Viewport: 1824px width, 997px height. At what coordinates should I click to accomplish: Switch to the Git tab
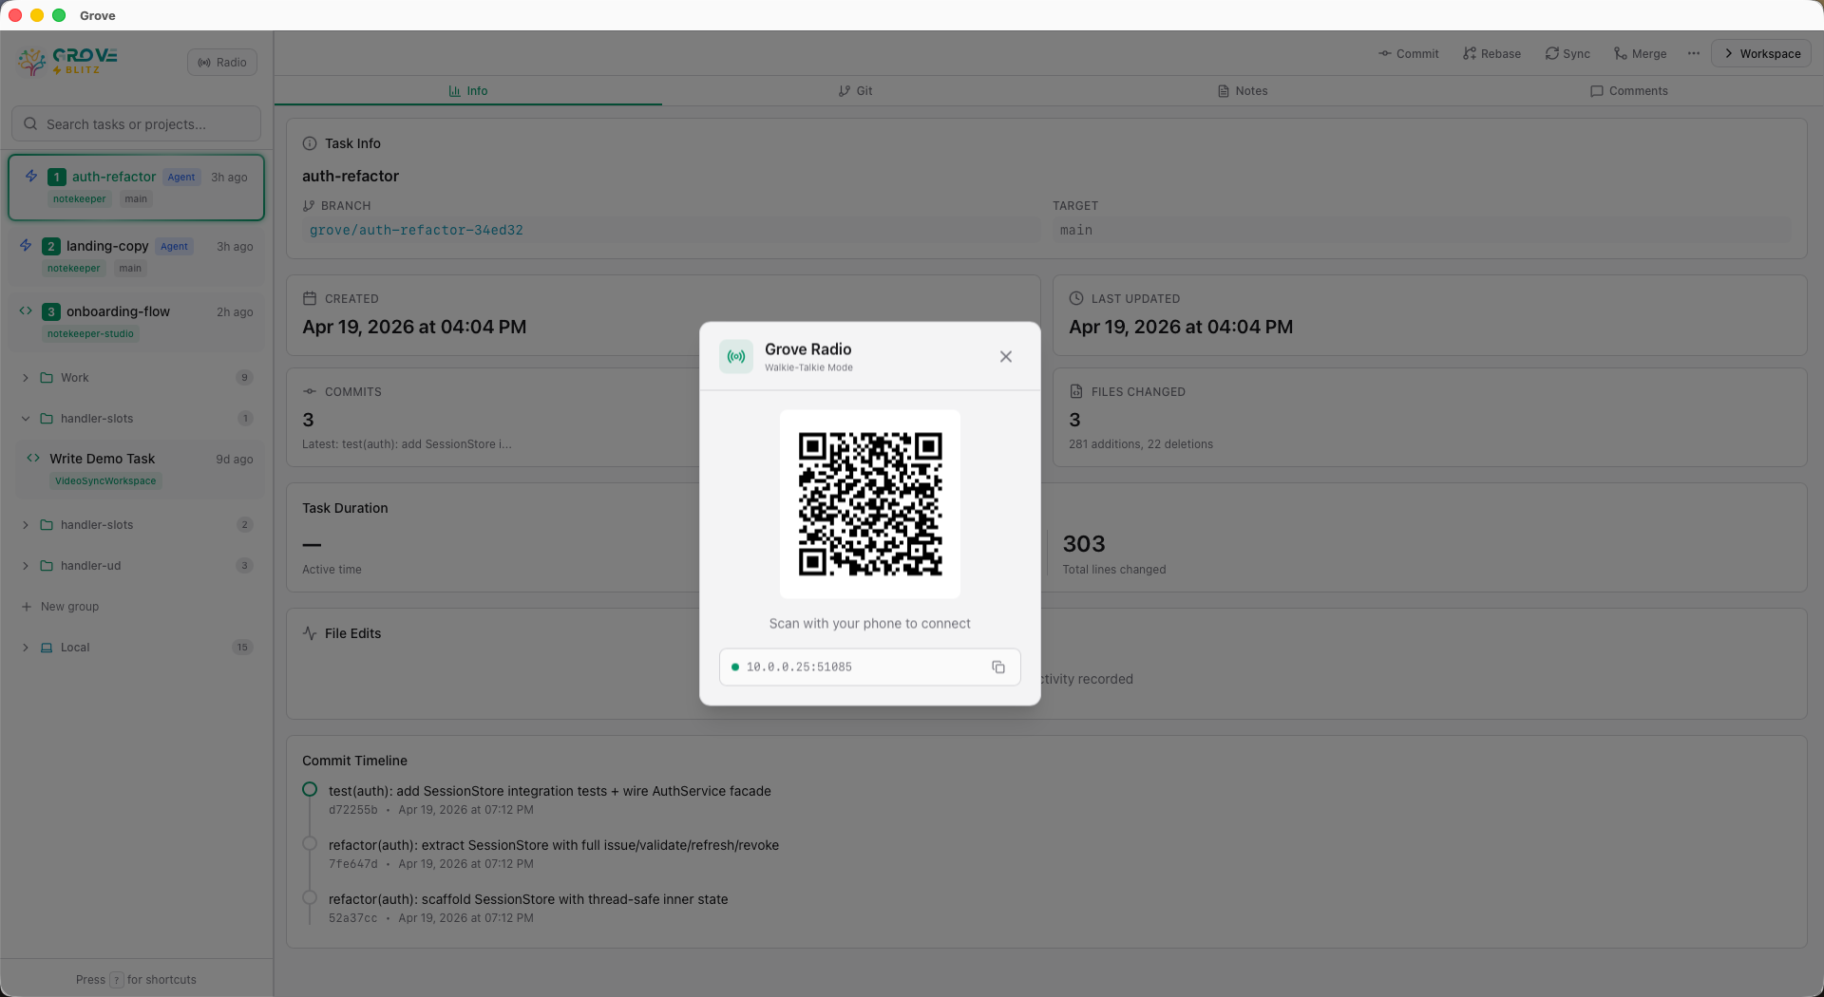[x=855, y=91]
